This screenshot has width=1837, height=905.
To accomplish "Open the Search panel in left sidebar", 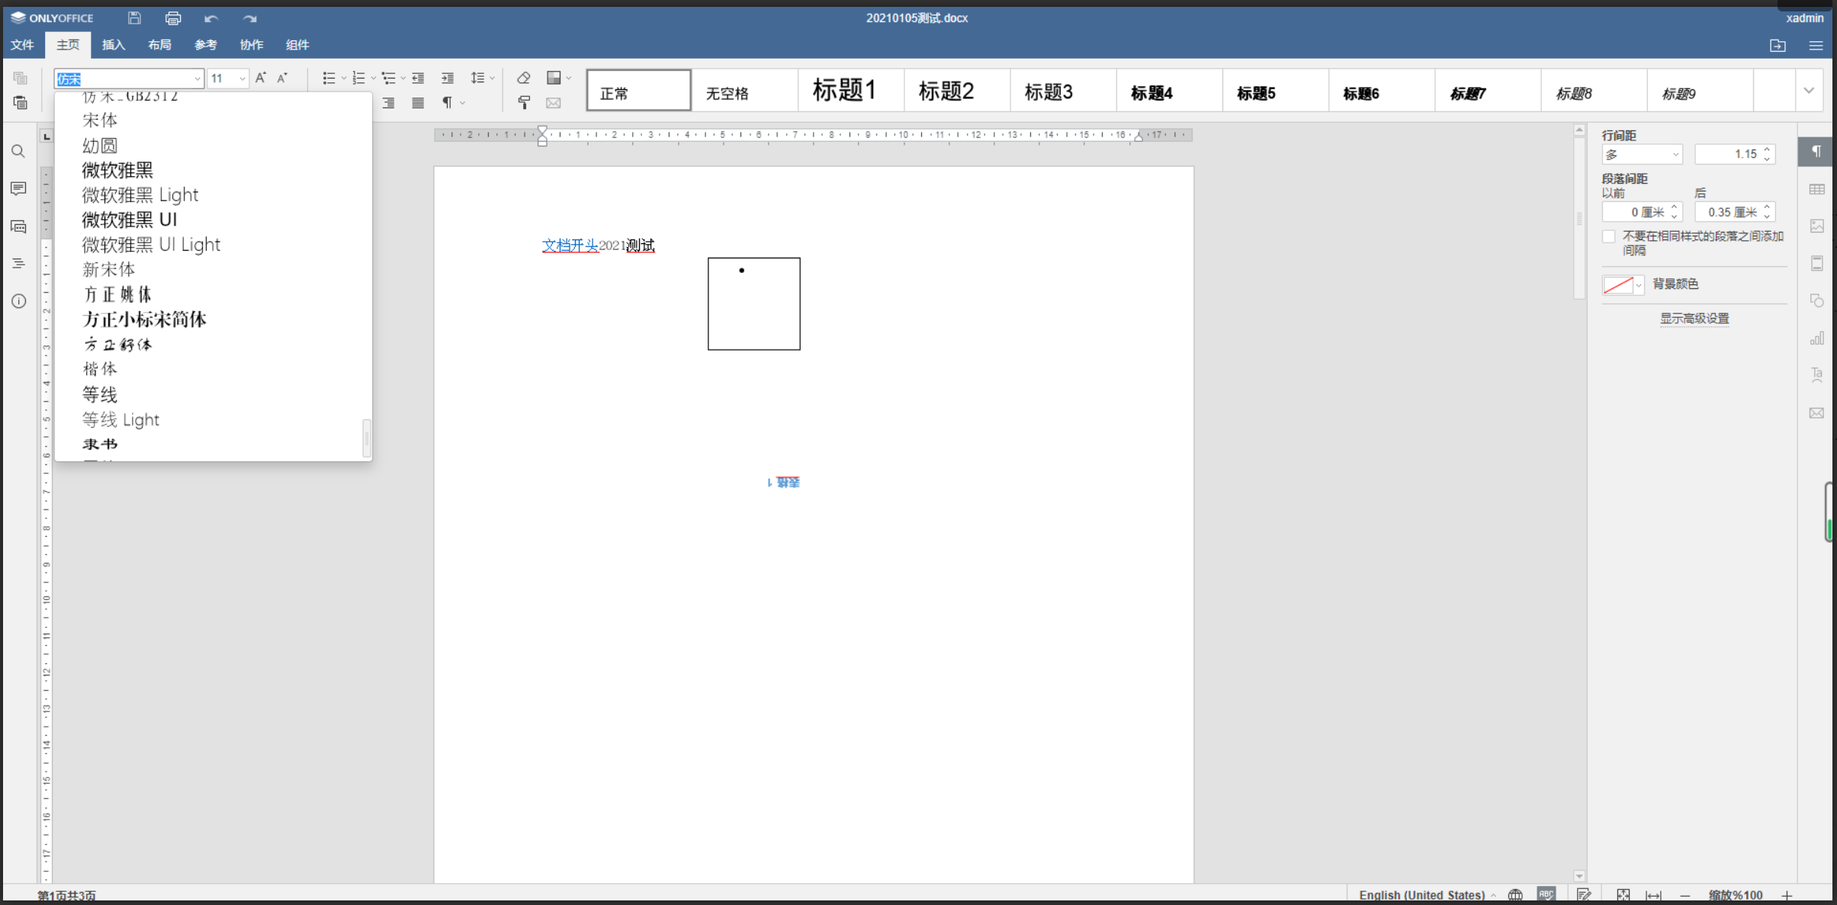I will click(x=18, y=152).
